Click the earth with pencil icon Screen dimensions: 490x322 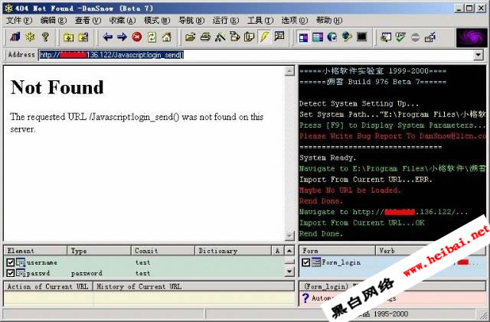click(347, 37)
